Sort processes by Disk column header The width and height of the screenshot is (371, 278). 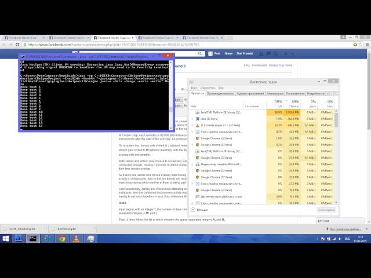[x=308, y=104]
